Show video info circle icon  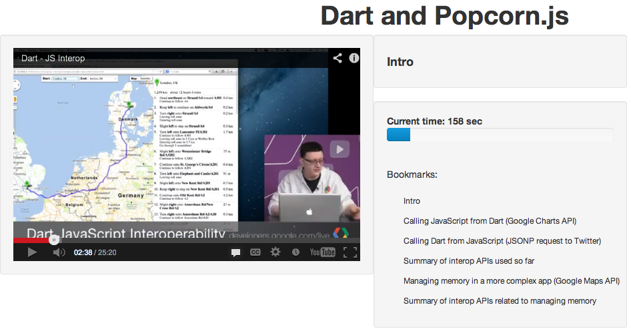pos(354,58)
